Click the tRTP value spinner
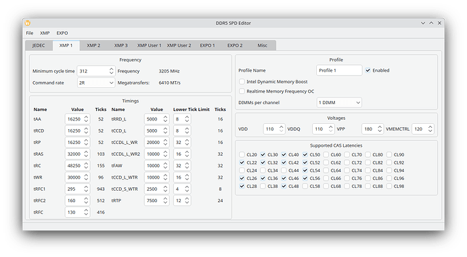467x257 pixels. [156, 200]
